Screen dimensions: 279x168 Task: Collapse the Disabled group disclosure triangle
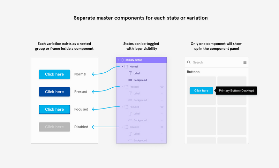[122, 127]
